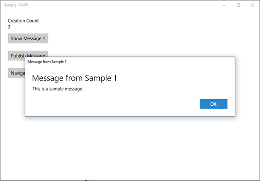260x181 pixels.
Task: Click empty space right of Show Message 1
Action: pyautogui.click(x=133, y=38)
